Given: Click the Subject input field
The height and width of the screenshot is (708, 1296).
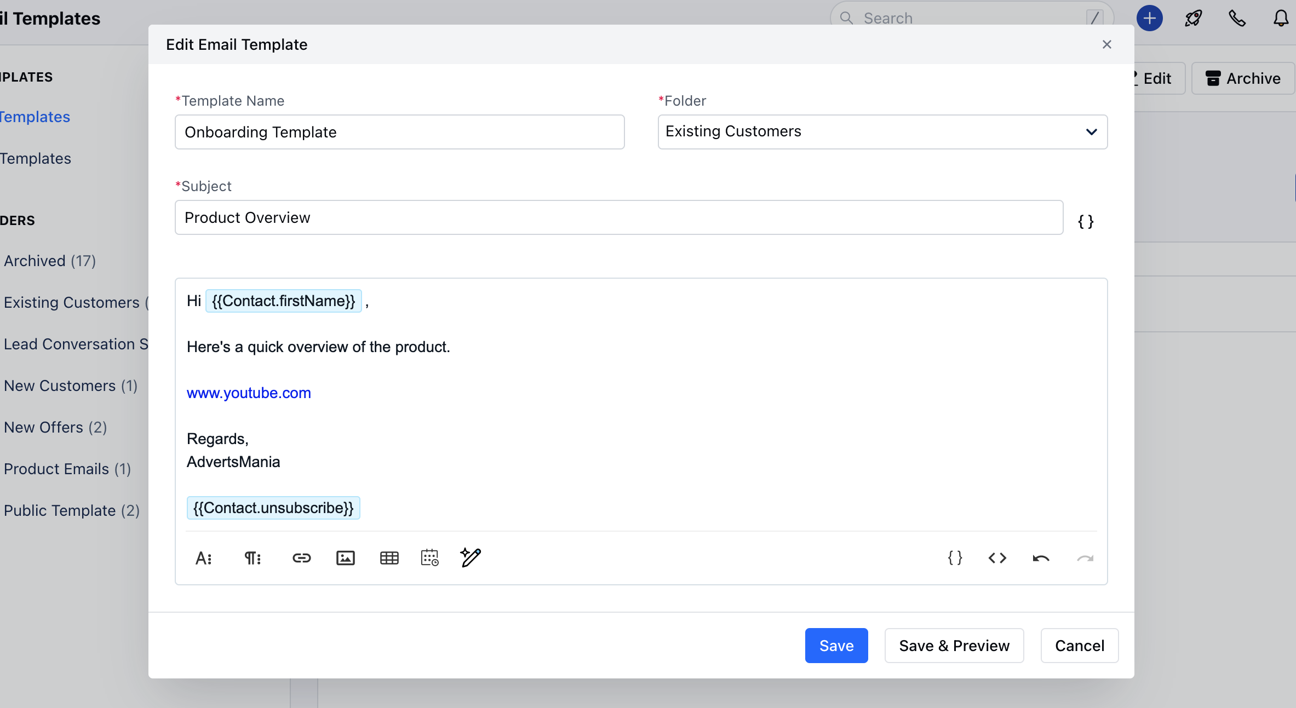Looking at the screenshot, I should pos(618,217).
